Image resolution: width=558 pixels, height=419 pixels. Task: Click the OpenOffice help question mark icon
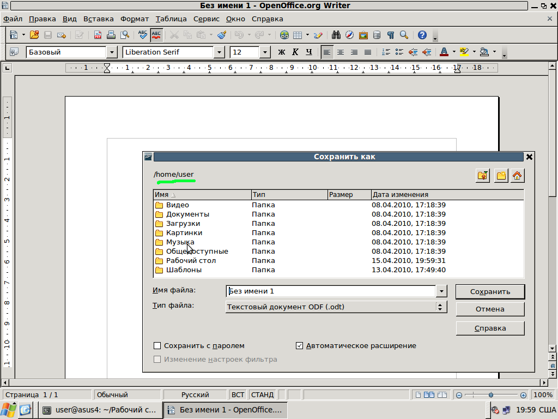422,35
